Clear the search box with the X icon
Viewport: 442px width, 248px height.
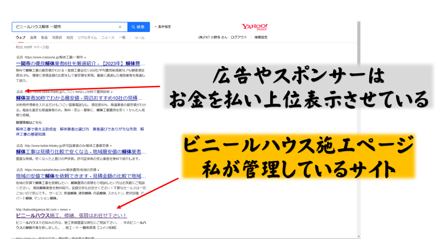[120, 26]
